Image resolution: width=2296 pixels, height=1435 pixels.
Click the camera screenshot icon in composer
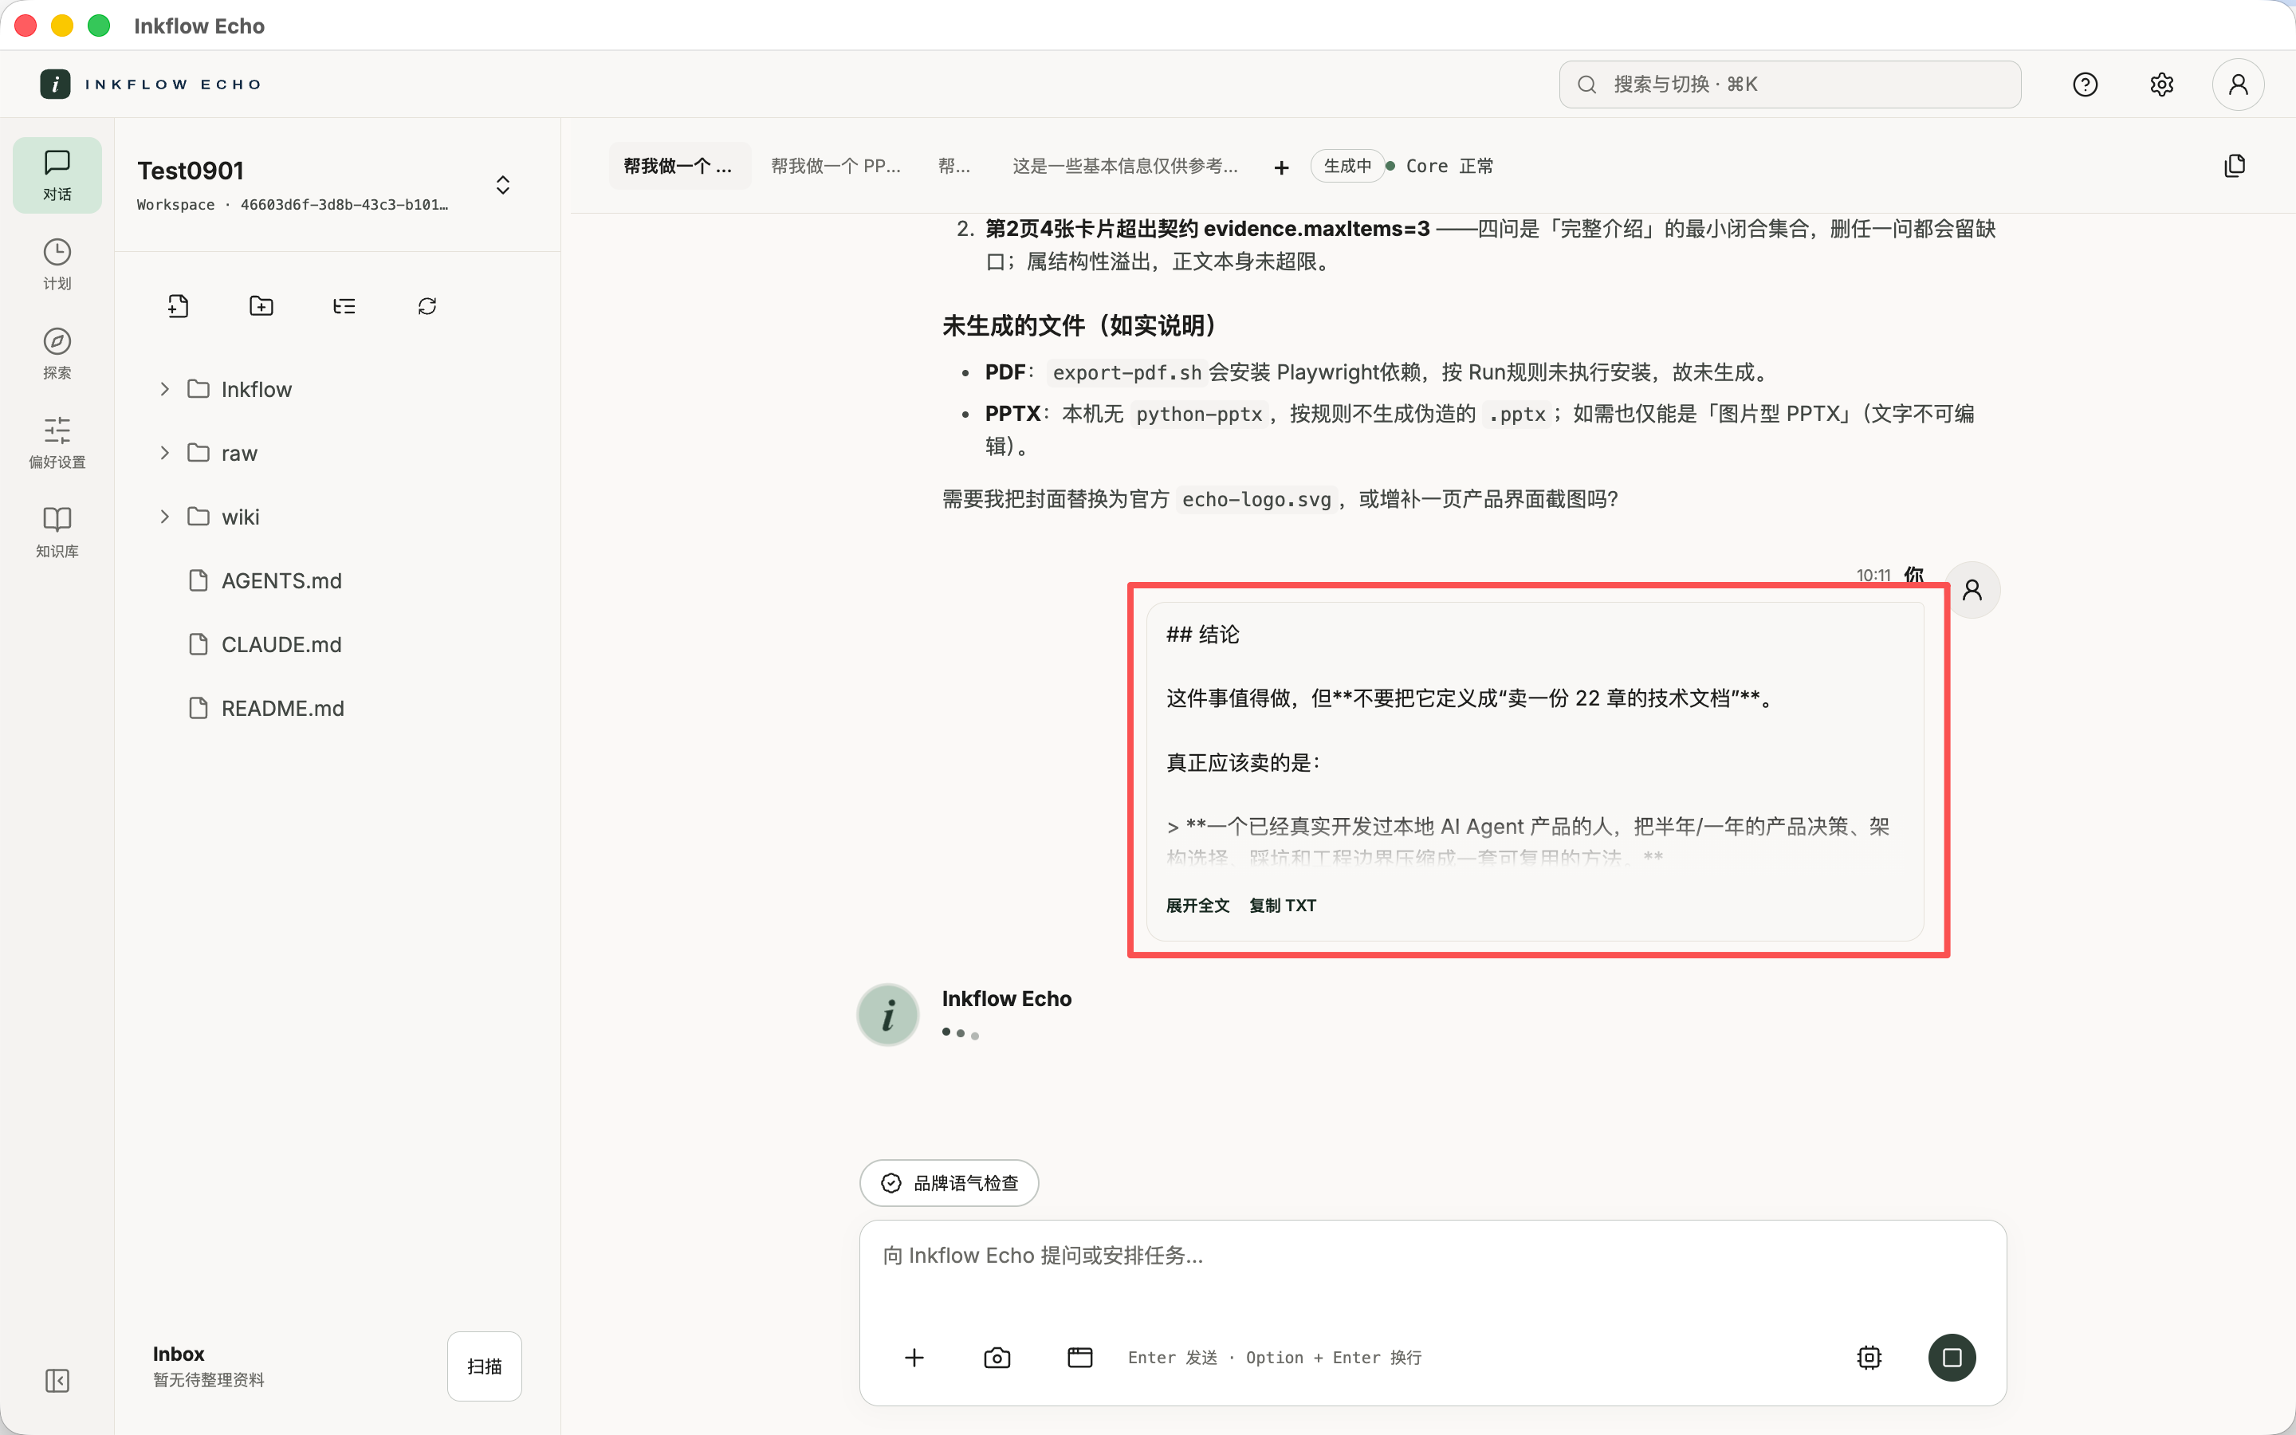997,1357
